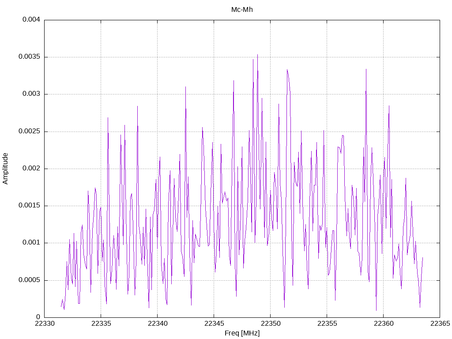Click x-axis tick label 22365
Viewport: 452px width, 339px height.
click(x=440, y=324)
